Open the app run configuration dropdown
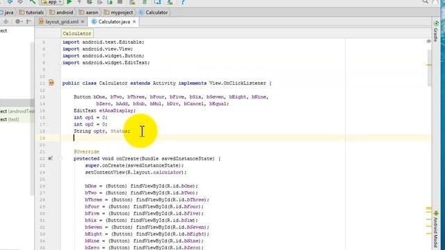The image size is (445, 250). [x=51, y=2]
